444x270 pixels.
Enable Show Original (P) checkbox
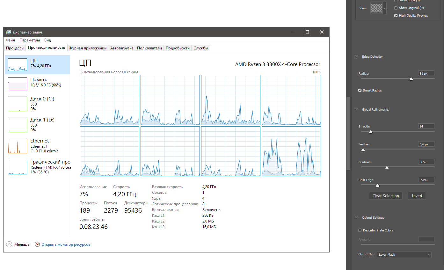pyautogui.click(x=396, y=8)
